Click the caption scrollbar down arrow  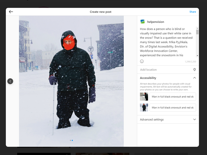click(x=197, y=56)
